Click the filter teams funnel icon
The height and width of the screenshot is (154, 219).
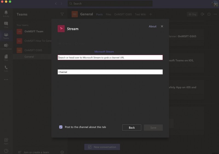pyautogui.click(x=62, y=14)
